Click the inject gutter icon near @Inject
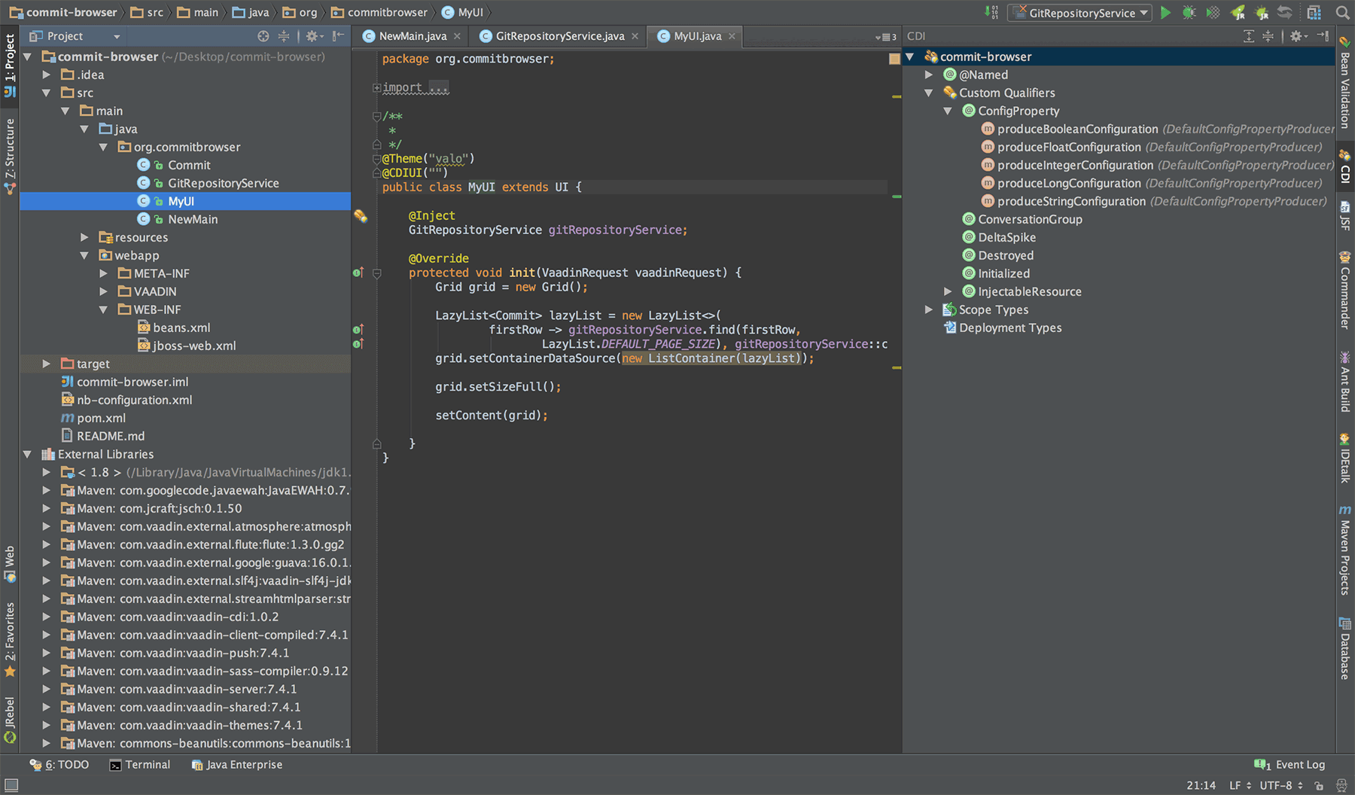The image size is (1355, 795). pos(361,216)
